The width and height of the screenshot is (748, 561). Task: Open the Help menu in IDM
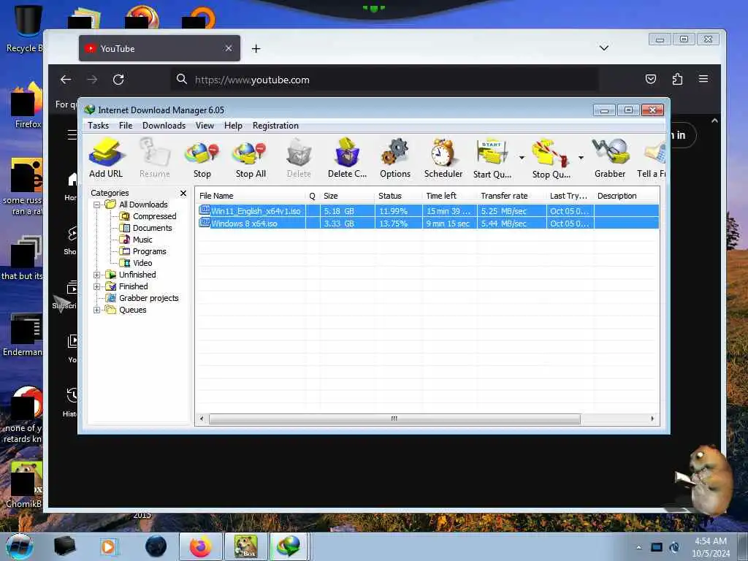[233, 126]
